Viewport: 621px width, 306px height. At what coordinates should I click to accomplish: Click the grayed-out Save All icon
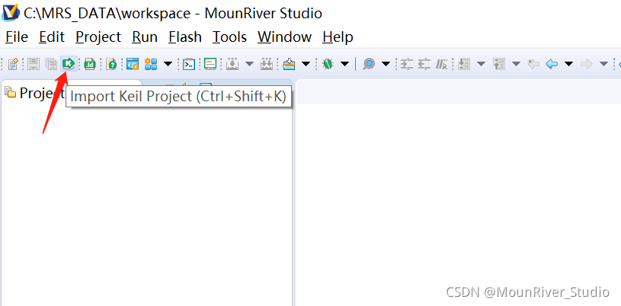tap(51, 64)
